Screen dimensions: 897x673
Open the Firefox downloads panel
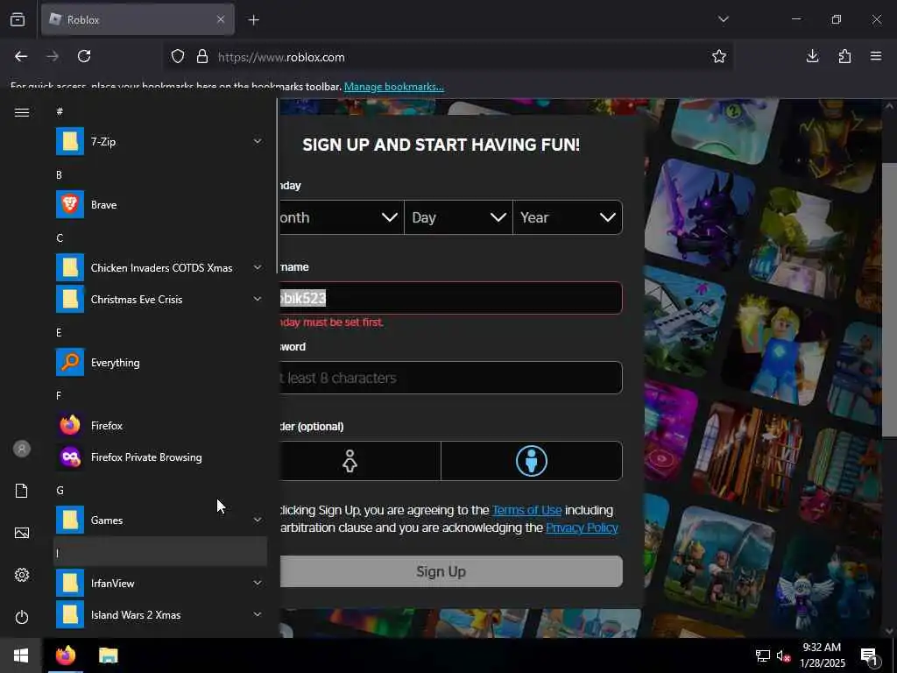812,56
